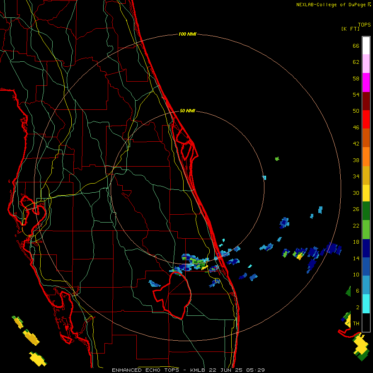373x373 pixels.
Task: Pick the white legend color segment
Action: point(366,46)
